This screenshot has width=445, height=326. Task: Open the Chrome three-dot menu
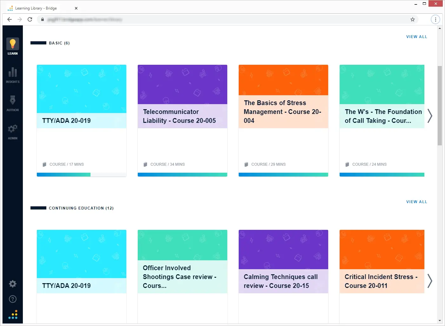coord(435,19)
